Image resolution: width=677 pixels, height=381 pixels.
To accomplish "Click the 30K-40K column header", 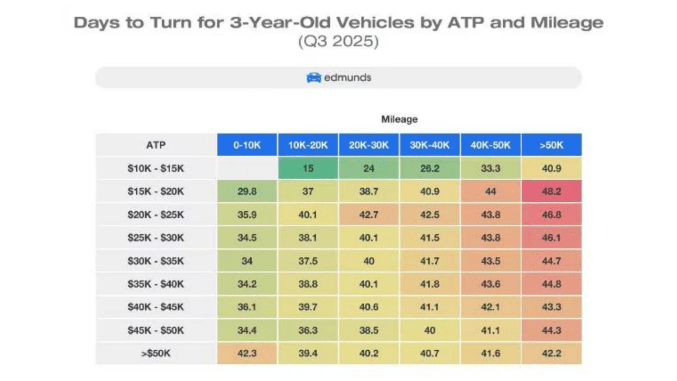I will click(430, 145).
